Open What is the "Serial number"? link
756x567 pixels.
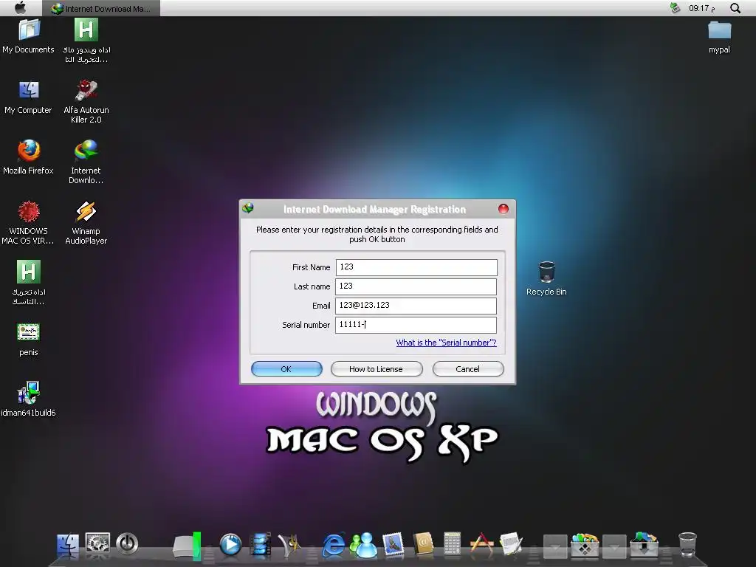pyautogui.click(x=446, y=343)
